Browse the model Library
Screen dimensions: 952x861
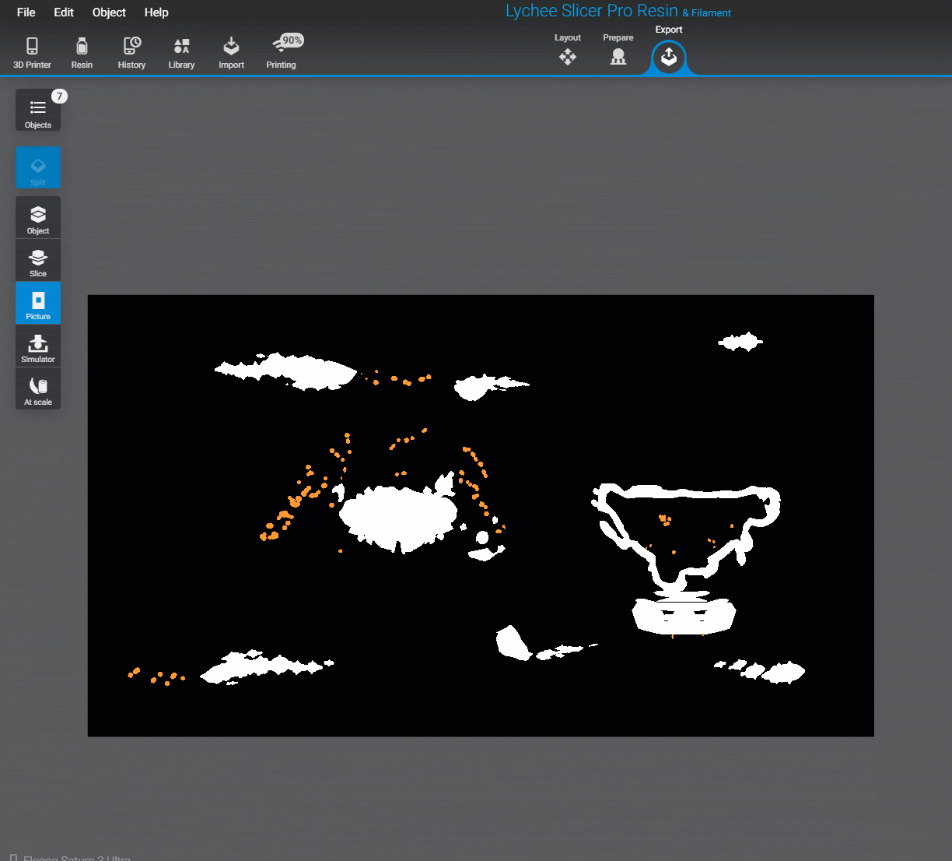[181, 51]
